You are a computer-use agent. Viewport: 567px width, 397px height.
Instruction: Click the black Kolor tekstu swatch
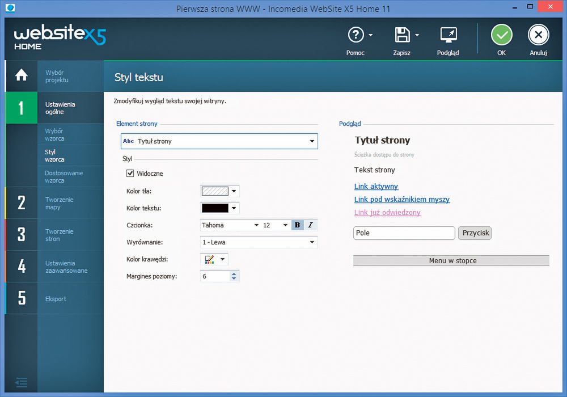click(215, 208)
